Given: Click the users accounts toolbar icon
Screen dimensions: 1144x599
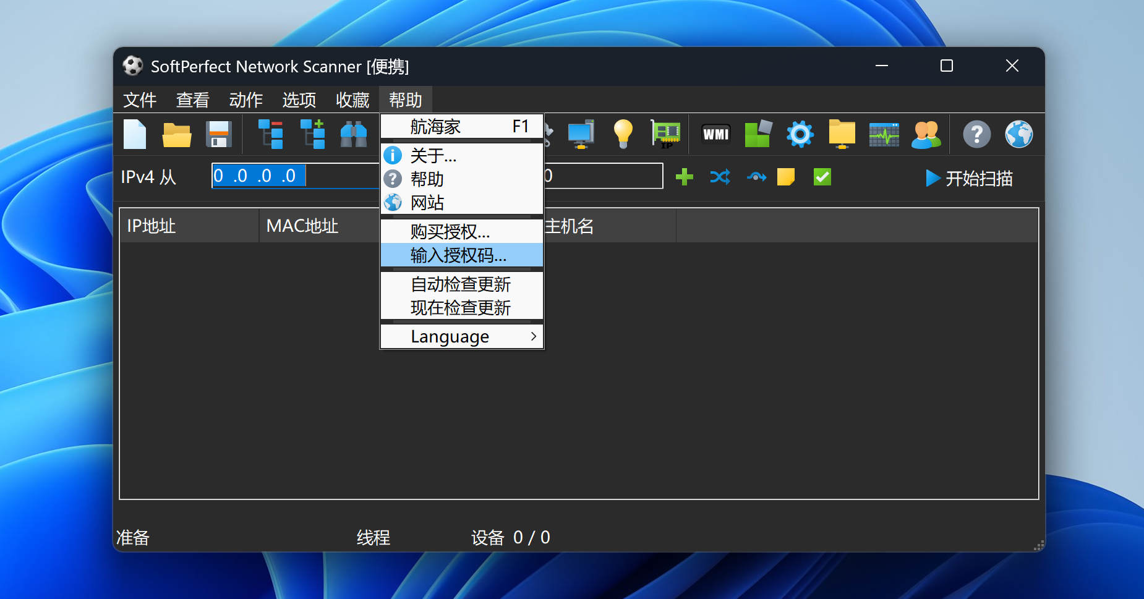Looking at the screenshot, I should (x=926, y=134).
